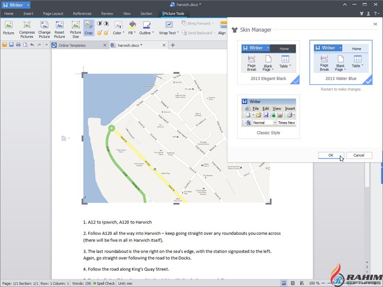Decrease brightness with sun minus icon
The width and height of the screenshot is (383, 287).
click(x=106, y=33)
